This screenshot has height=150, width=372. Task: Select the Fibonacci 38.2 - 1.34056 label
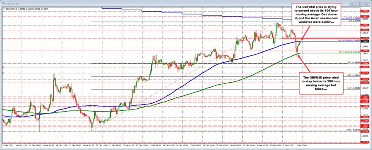[354, 62]
